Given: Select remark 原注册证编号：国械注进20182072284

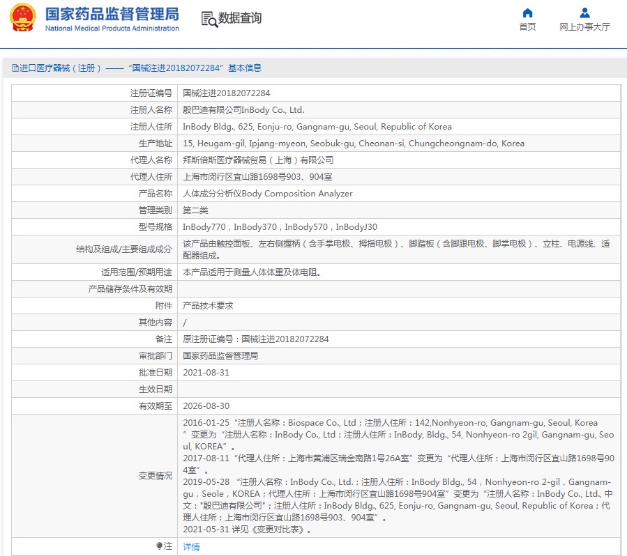Looking at the screenshot, I should (255, 339).
